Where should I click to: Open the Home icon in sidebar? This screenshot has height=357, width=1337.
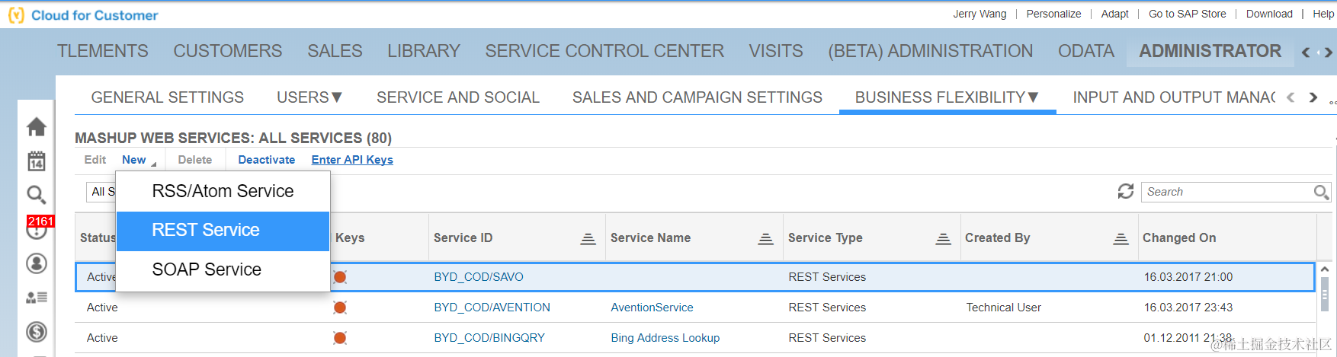coord(37,126)
